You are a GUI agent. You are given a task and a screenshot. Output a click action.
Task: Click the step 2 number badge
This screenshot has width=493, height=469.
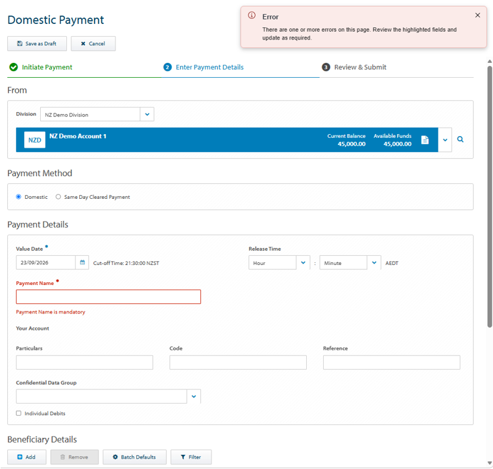167,67
